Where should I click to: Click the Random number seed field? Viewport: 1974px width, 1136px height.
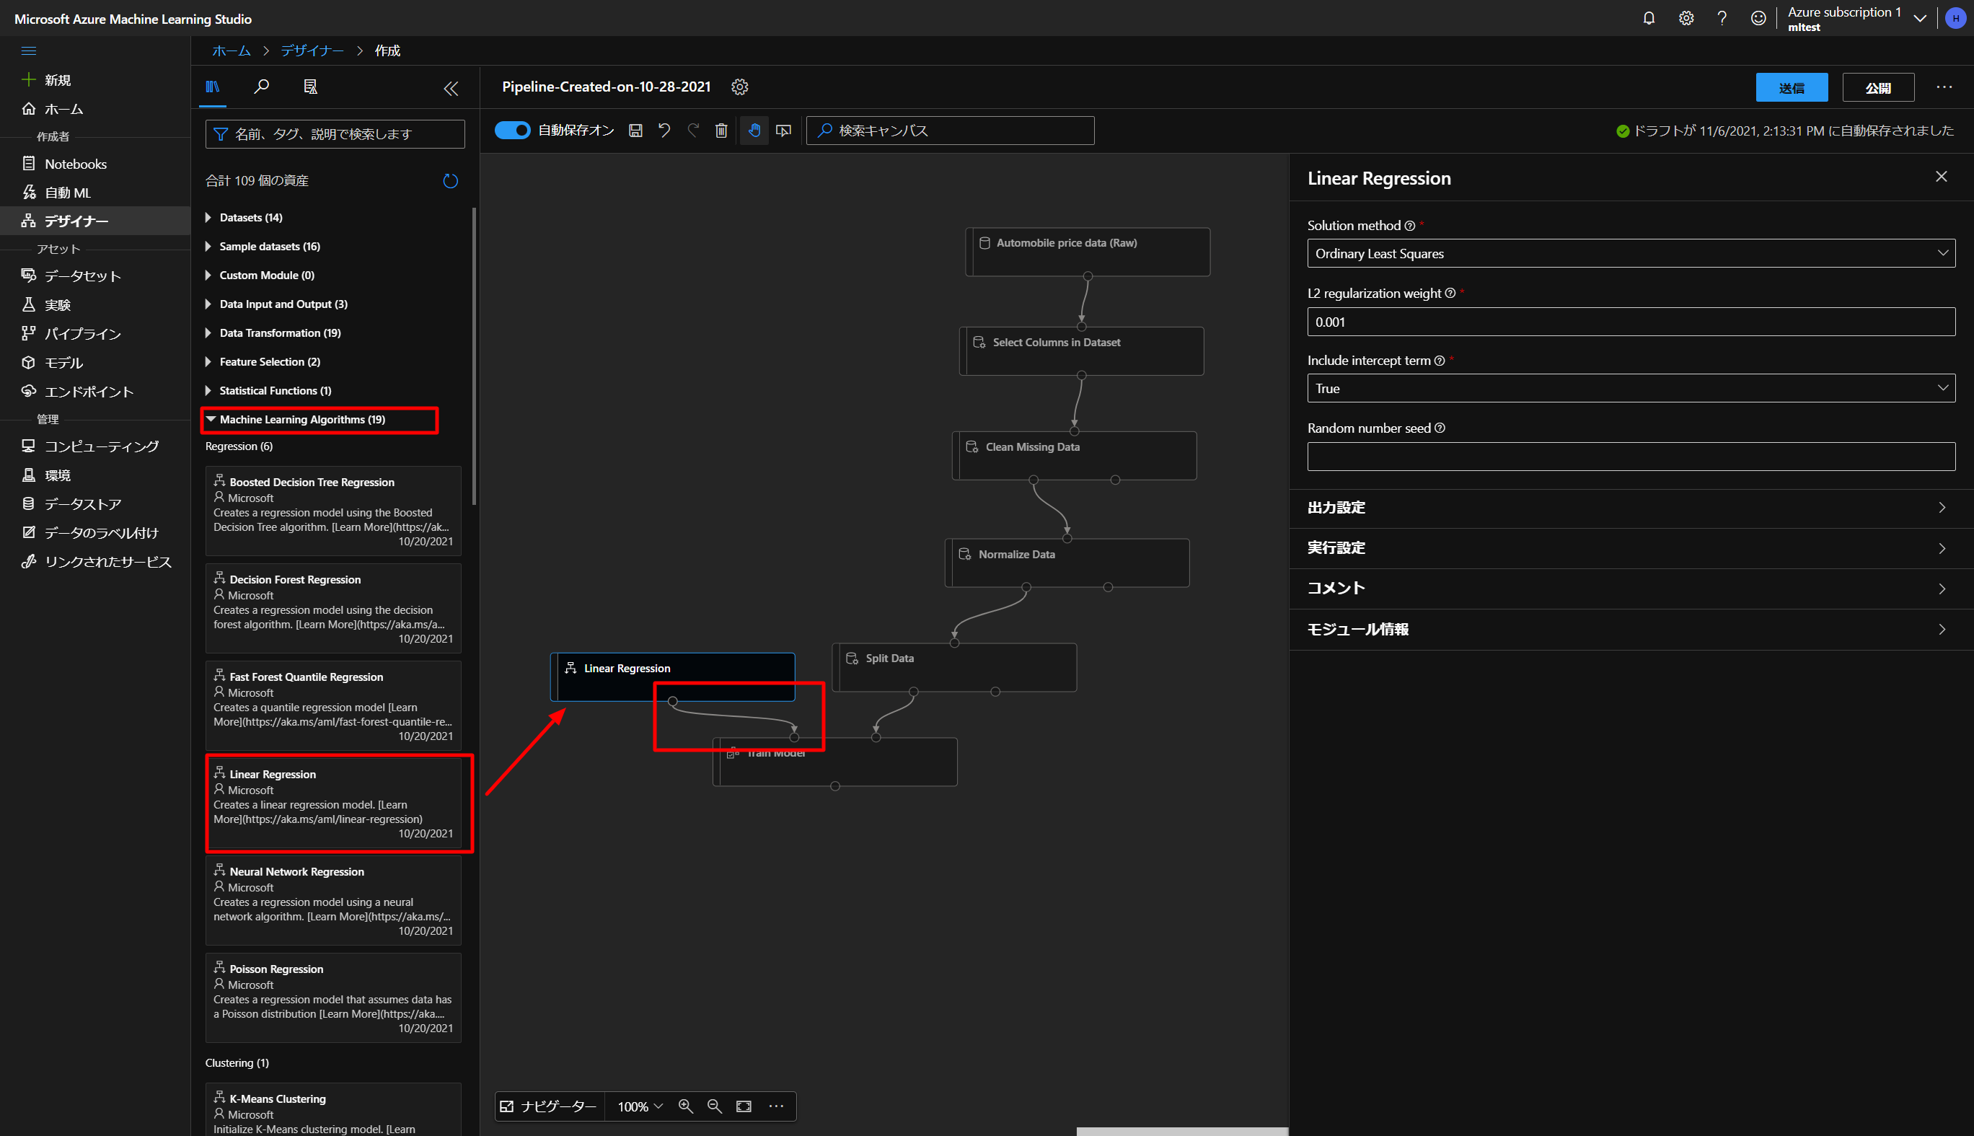click(x=1630, y=457)
